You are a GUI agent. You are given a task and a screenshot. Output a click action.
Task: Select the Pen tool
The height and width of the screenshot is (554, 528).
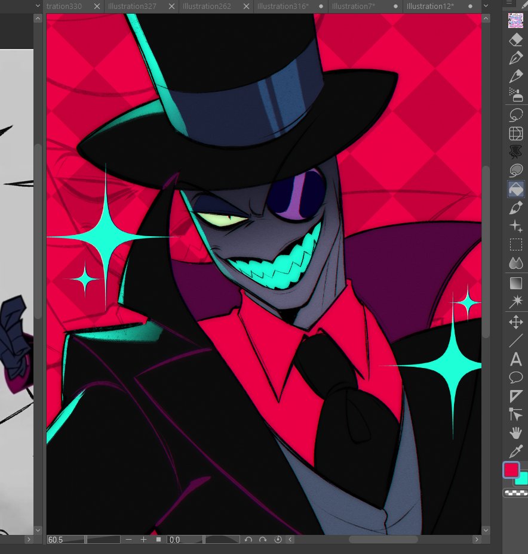[x=515, y=58]
